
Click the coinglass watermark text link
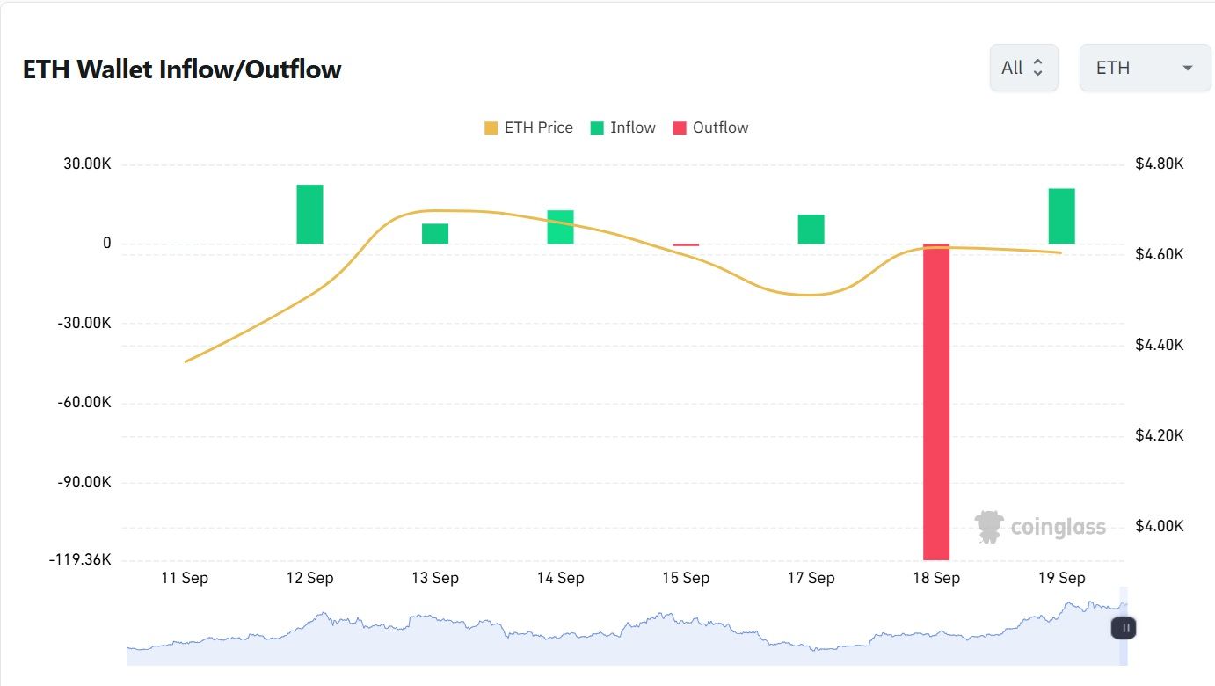click(x=1056, y=526)
